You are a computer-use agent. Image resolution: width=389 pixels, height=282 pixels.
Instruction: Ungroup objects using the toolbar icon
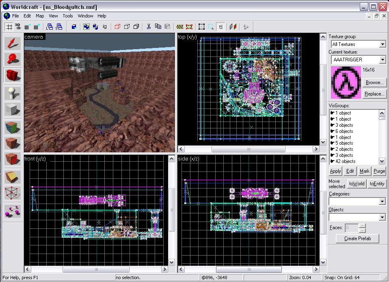click(x=95, y=27)
